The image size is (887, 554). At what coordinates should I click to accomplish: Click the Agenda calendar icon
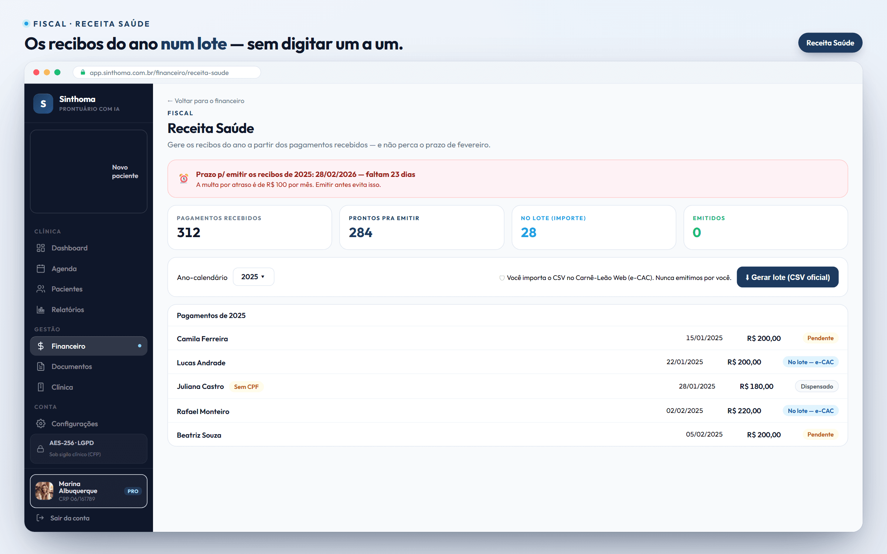41,269
